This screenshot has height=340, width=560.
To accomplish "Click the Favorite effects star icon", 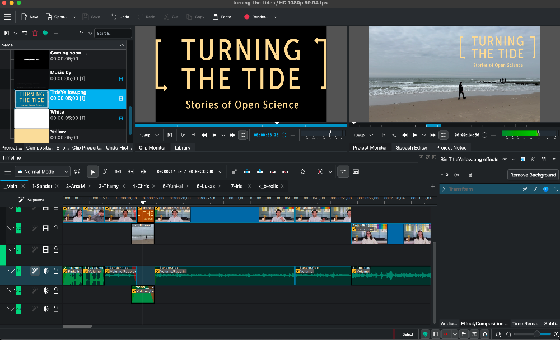I will (303, 171).
